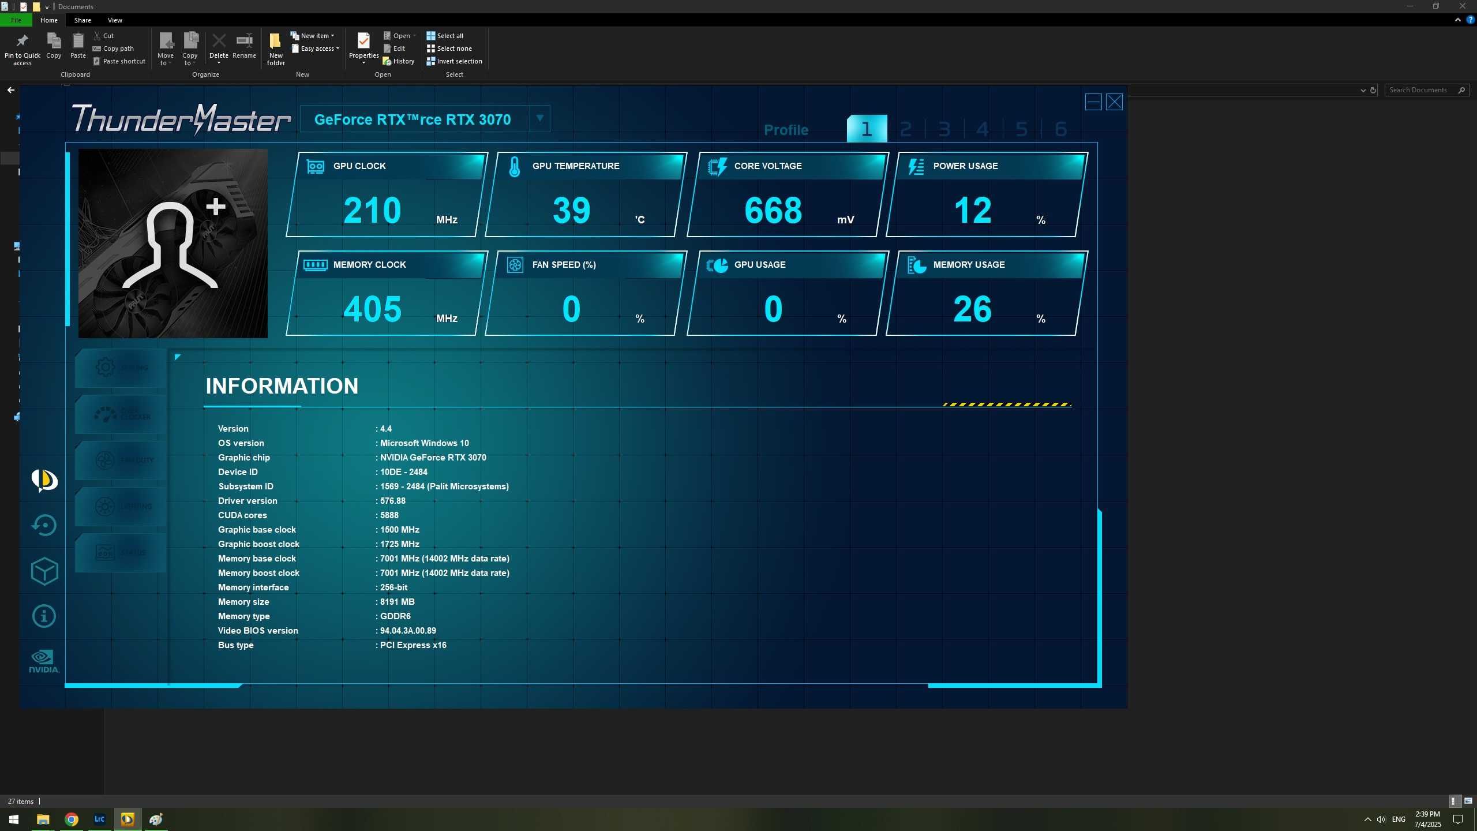Open the Setting panel in ThunderMaster
This screenshot has width=1477, height=831.
point(121,368)
